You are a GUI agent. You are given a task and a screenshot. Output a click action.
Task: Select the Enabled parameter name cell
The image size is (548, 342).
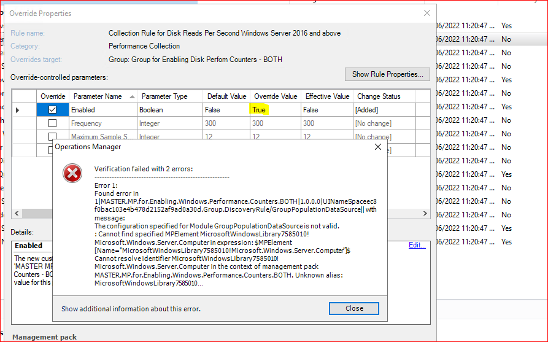tap(103, 110)
